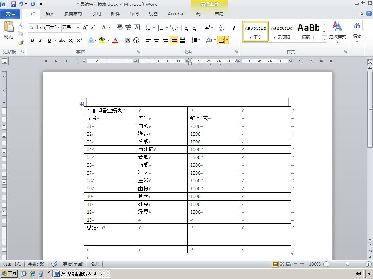Click the table move handle icon
Screen dimensions: 373x279
[81, 104]
